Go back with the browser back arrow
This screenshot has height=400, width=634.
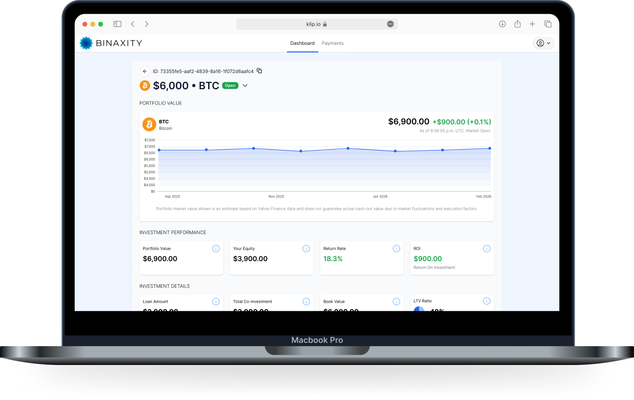point(133,24)
